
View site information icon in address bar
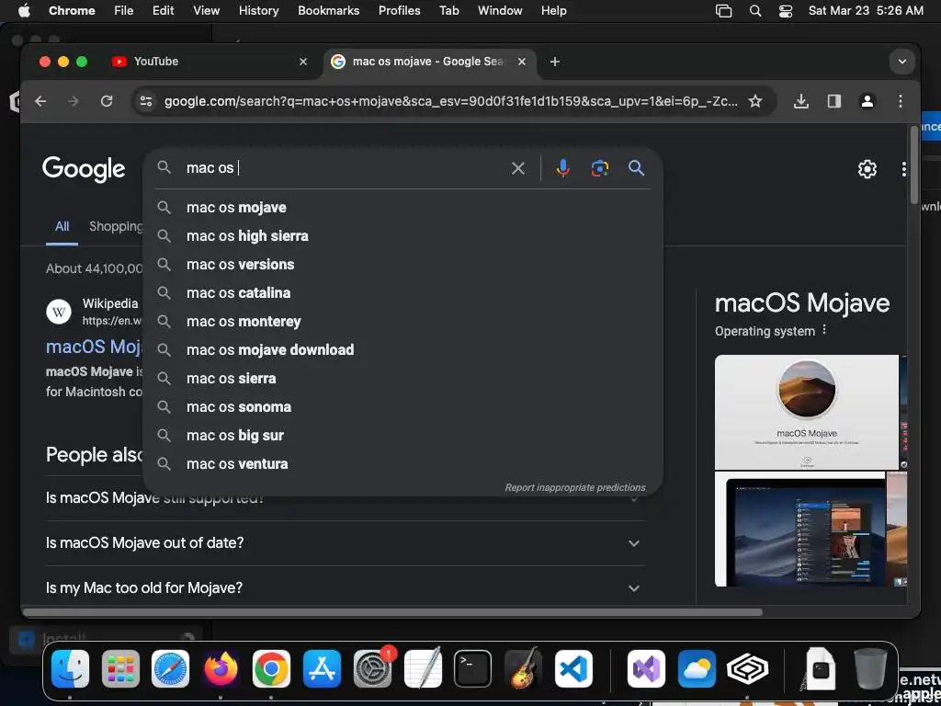click(146, 101)
